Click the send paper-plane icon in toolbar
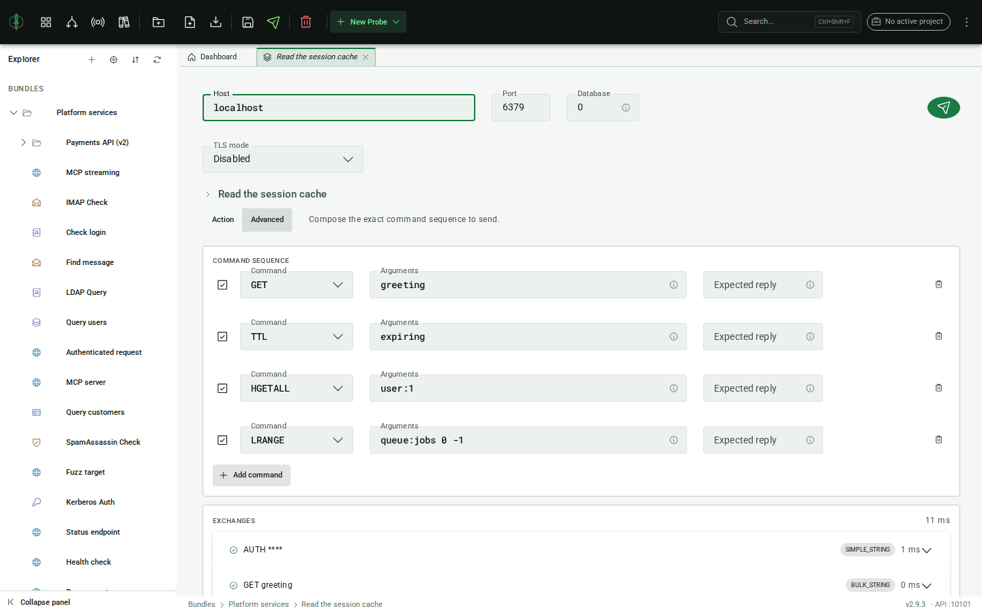Image resolution: width=982 pixels, height=613 pixels. [273, 22]
